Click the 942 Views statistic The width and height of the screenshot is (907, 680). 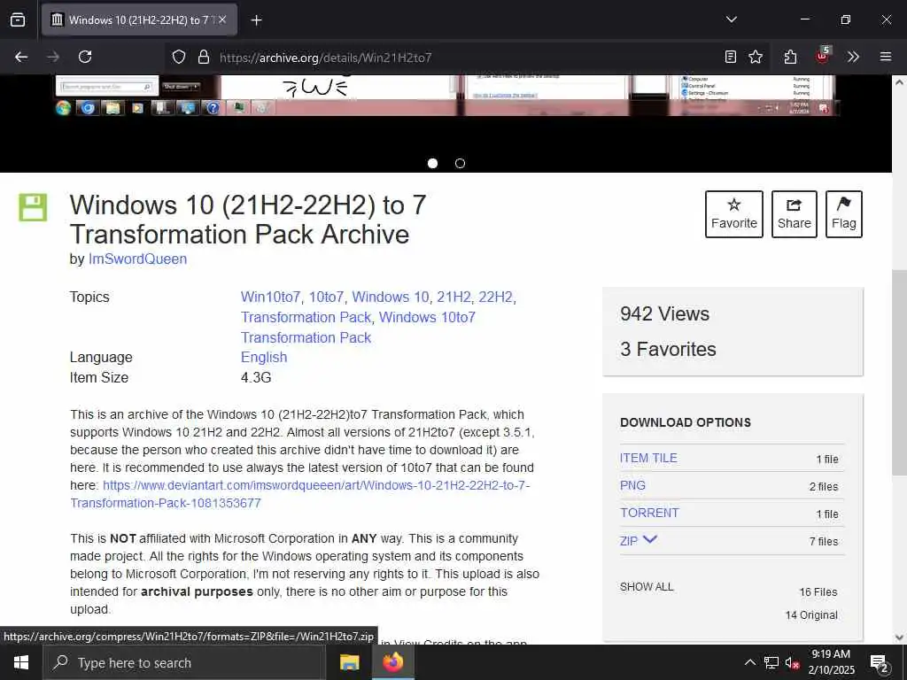tap(664, 314)
